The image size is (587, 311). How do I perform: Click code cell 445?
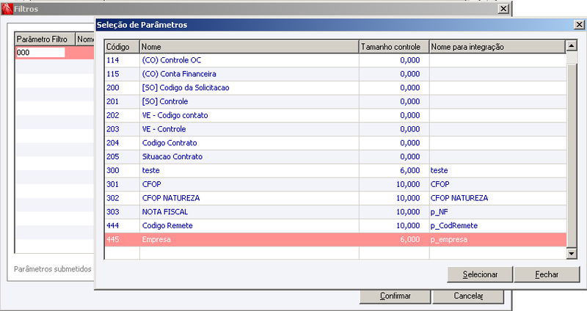coord(122,240)
